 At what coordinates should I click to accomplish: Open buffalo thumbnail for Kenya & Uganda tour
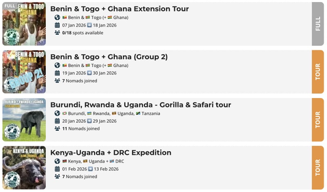24,167
